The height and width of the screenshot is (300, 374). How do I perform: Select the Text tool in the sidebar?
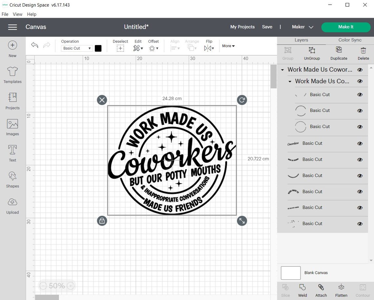coord(12,153)
